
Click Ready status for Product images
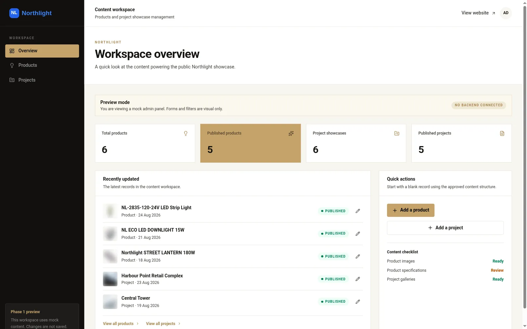click(x=498, y=261)
